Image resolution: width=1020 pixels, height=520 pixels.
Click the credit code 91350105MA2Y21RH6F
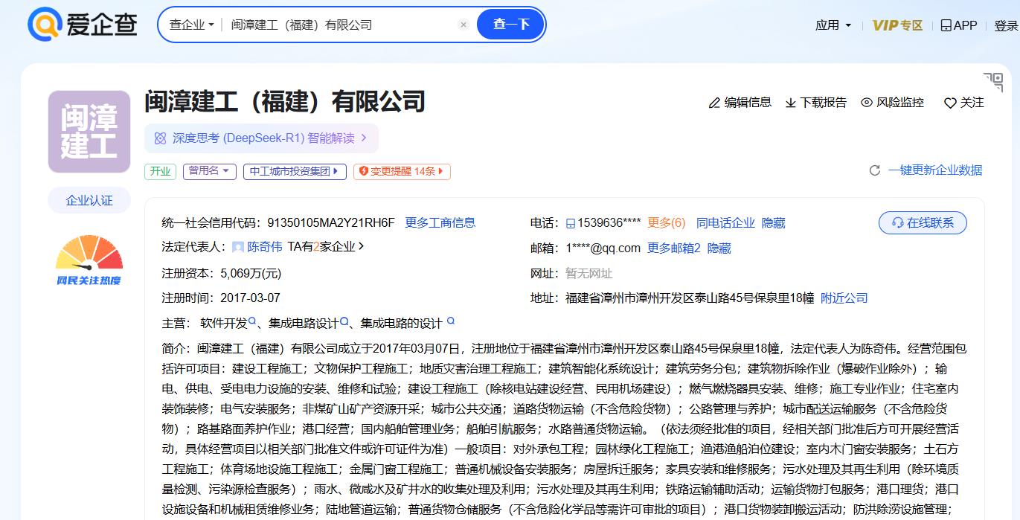[x=331, y=222]
